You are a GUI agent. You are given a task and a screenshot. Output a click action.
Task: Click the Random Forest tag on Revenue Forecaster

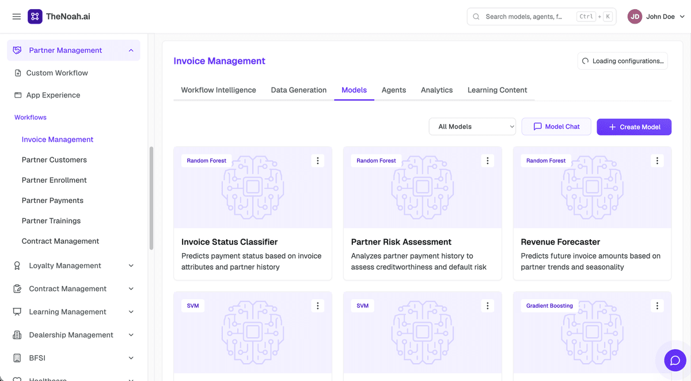tap(546, 161)
